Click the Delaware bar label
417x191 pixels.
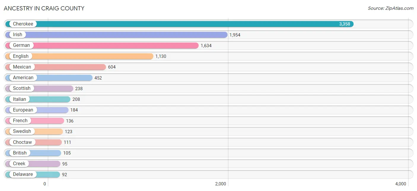pyautogui.click(x=23, y=174)
